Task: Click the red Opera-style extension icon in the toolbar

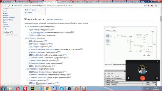Action: pos(152,6)
